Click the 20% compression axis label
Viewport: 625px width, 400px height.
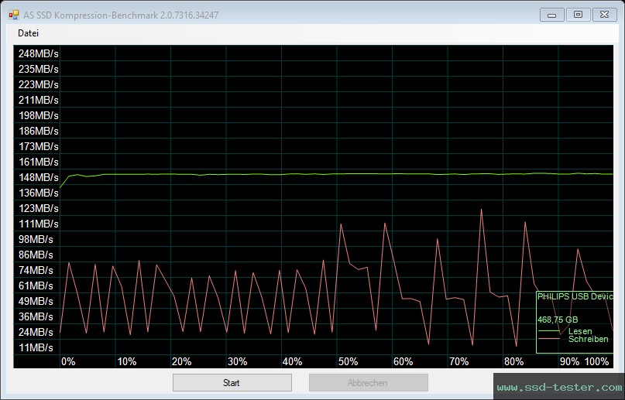click(182, 362)
